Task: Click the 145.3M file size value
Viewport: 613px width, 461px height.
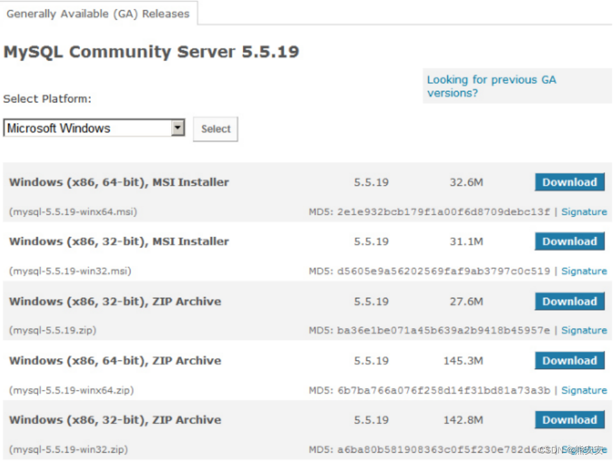Action: coord(463,361)
